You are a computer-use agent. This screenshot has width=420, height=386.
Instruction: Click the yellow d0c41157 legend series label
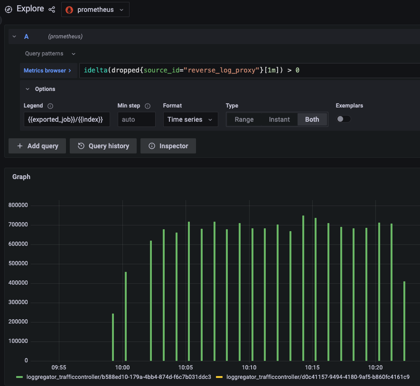click(317, 377)
